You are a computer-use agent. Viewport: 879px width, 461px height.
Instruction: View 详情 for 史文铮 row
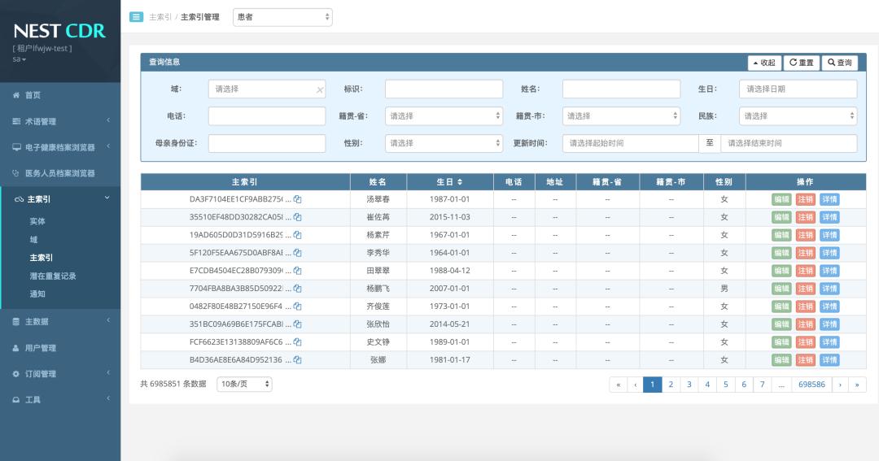pos(829,342)
